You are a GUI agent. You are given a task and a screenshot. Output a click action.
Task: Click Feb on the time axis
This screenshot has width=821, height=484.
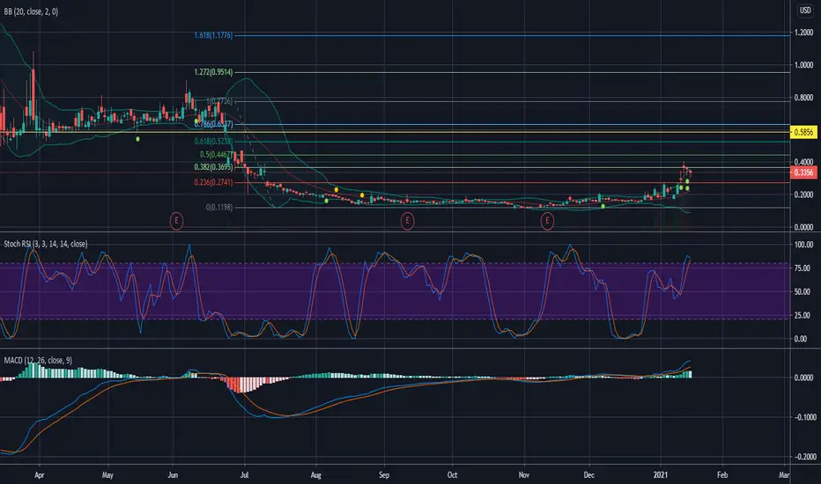pos(722,475)
